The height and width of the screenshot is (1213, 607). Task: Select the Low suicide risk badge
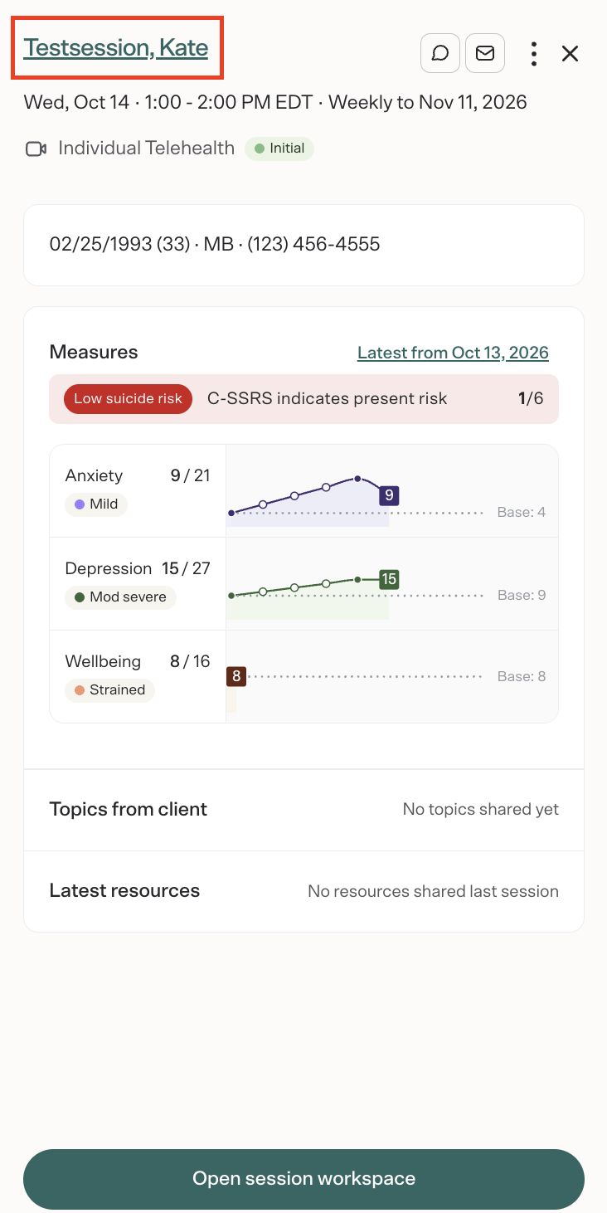click(128, 399)
